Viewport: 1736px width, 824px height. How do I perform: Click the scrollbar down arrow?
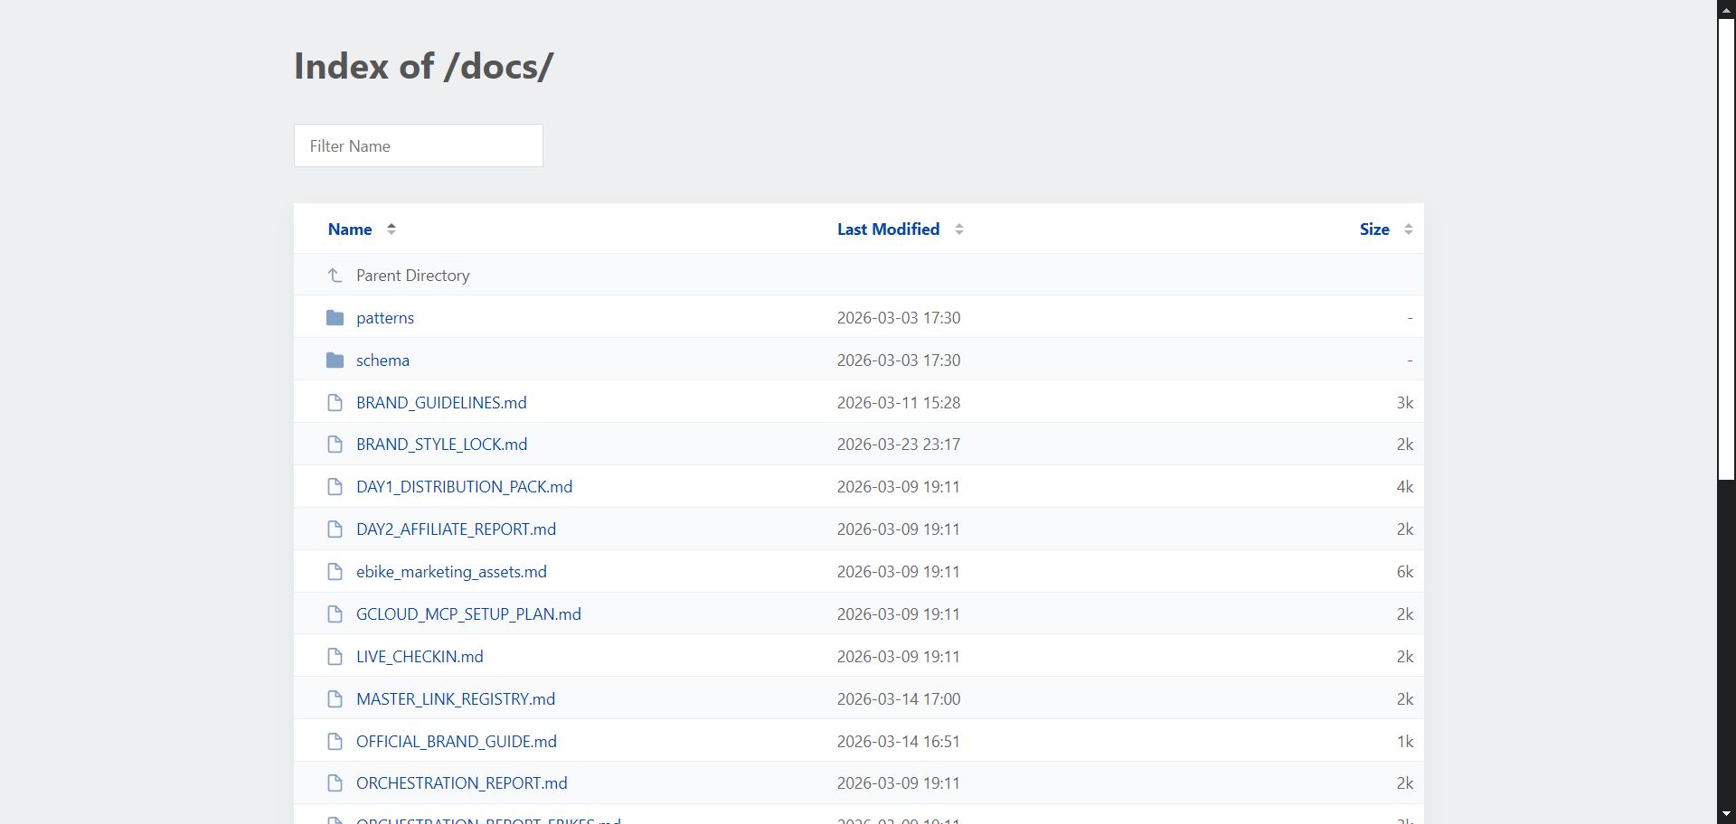(x=1726, y=815)
